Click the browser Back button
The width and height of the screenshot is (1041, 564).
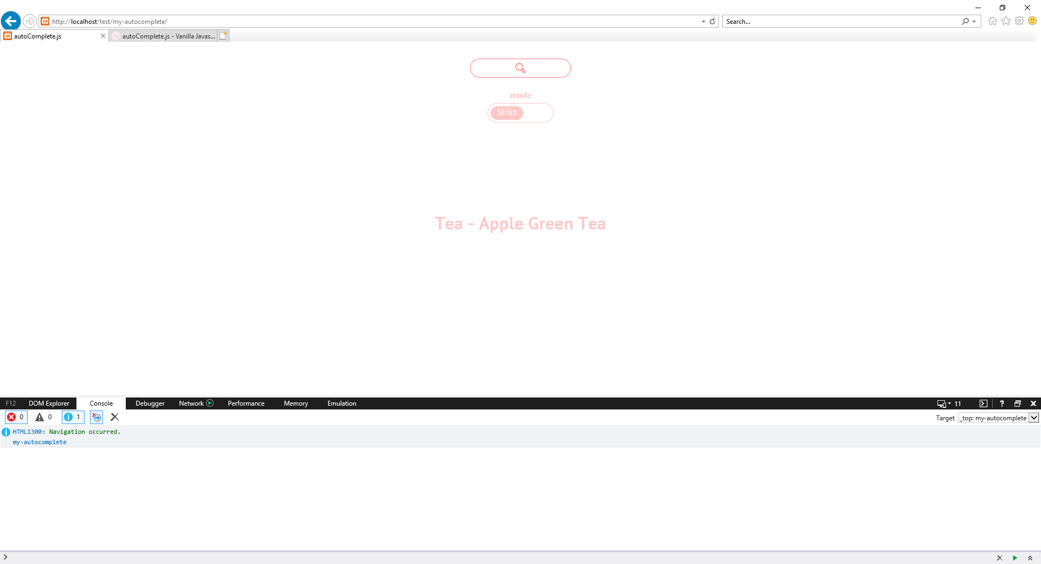coord(11,21)
